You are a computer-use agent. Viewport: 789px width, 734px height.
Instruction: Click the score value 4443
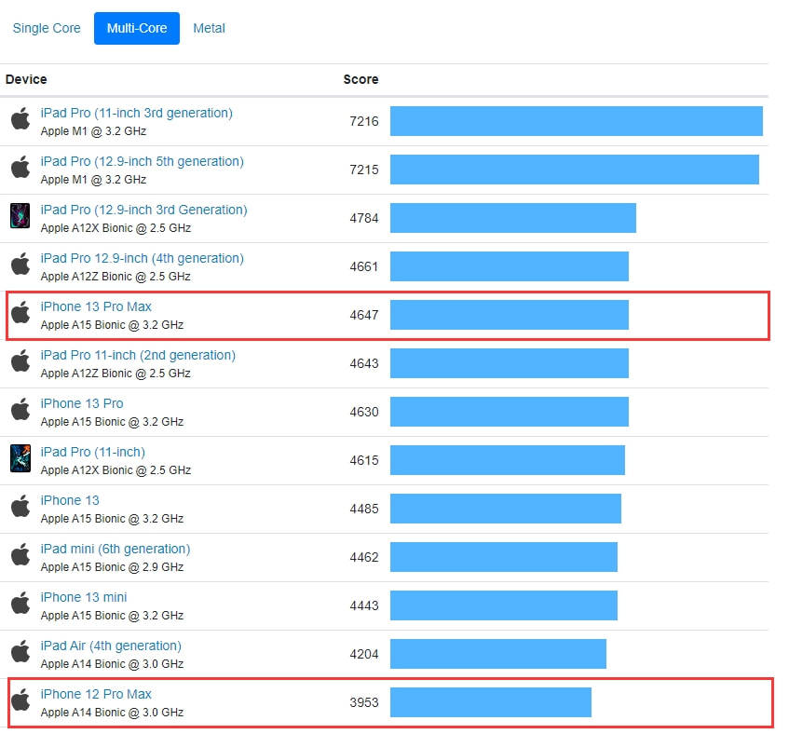coord(364,605)
